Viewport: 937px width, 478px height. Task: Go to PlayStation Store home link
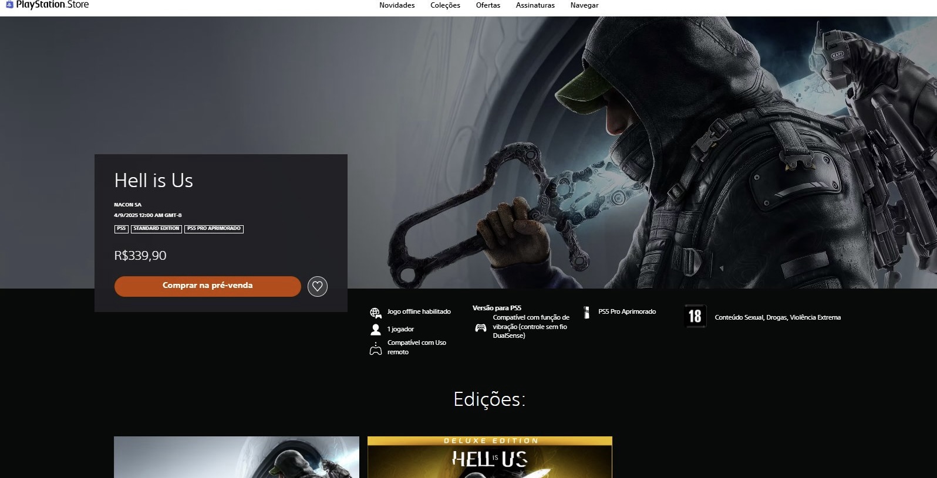(x=47, y=5)
